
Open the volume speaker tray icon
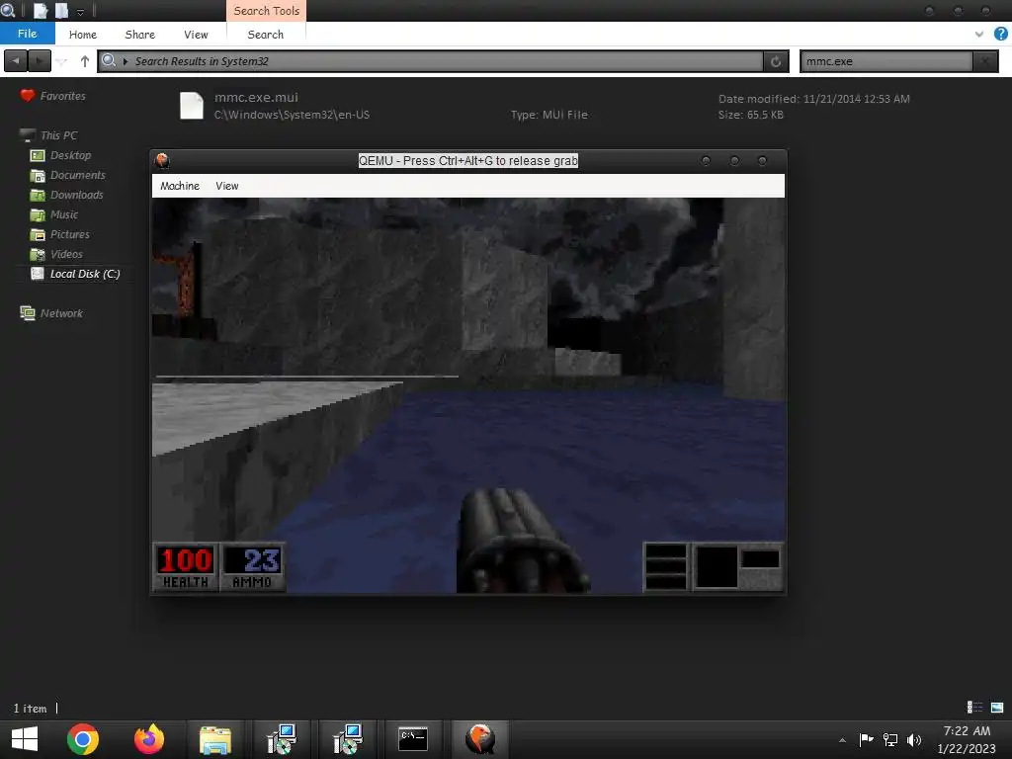pos(914,739)
